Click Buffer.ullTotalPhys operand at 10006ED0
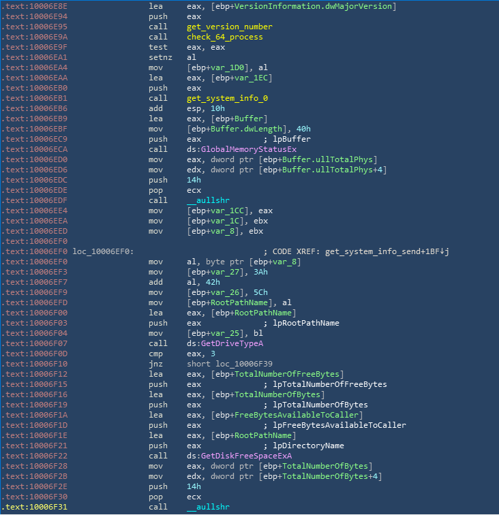Image resolution: width=499 pixels, height=515 pixels. (x=327, y=159)
